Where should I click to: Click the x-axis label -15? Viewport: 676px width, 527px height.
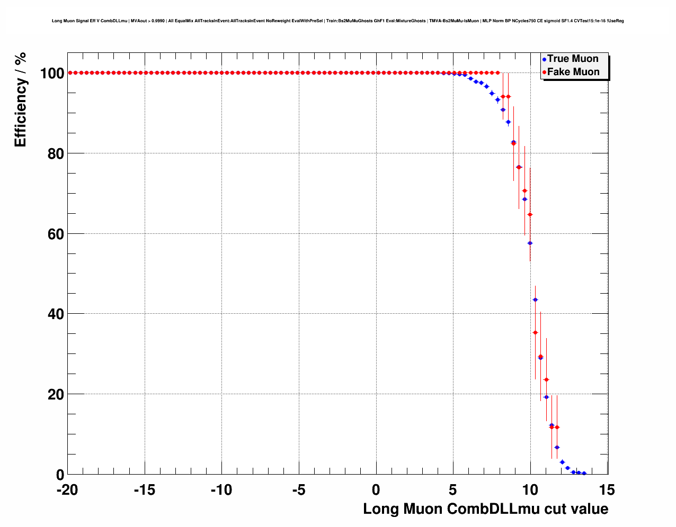tap(144, 490)
